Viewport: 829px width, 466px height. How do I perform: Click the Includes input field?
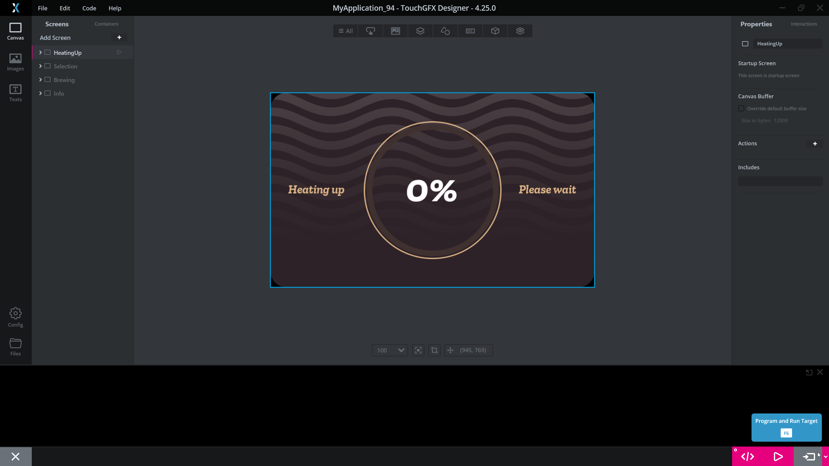click(780, 181)
